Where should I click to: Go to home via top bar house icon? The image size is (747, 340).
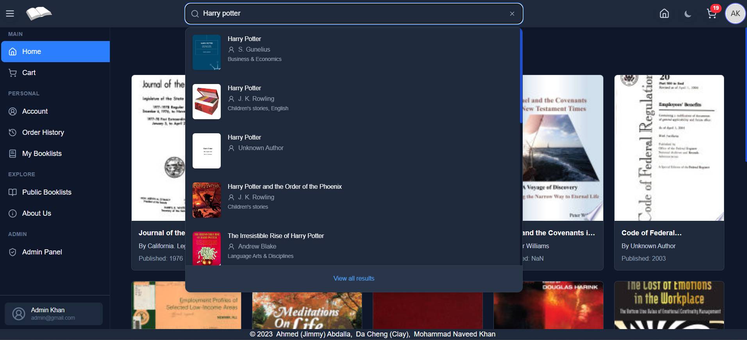click(664, 14)
